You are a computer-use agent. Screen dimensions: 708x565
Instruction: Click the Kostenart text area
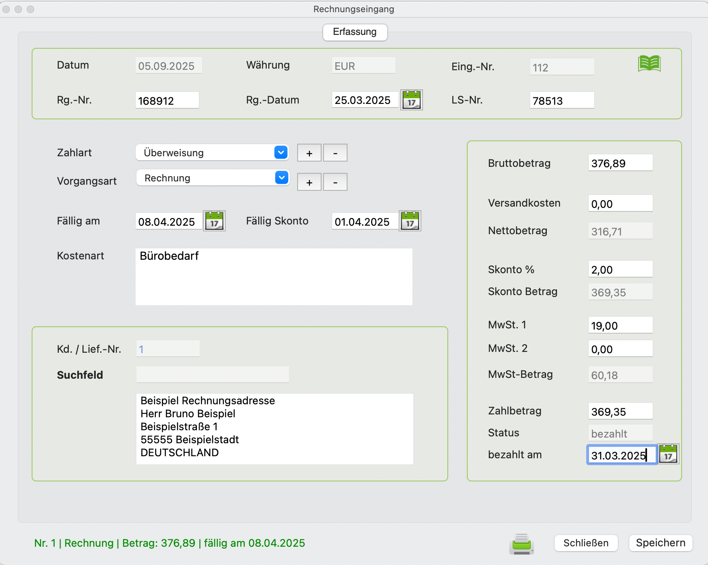tap(274, 277)
